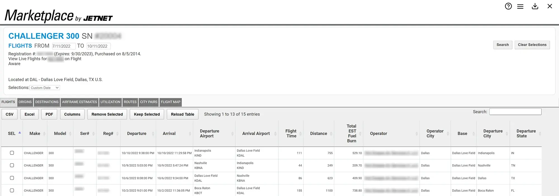Sort by SEL column arrow
The width and height of the screenshot is (559, 196).
coord(20,133)
